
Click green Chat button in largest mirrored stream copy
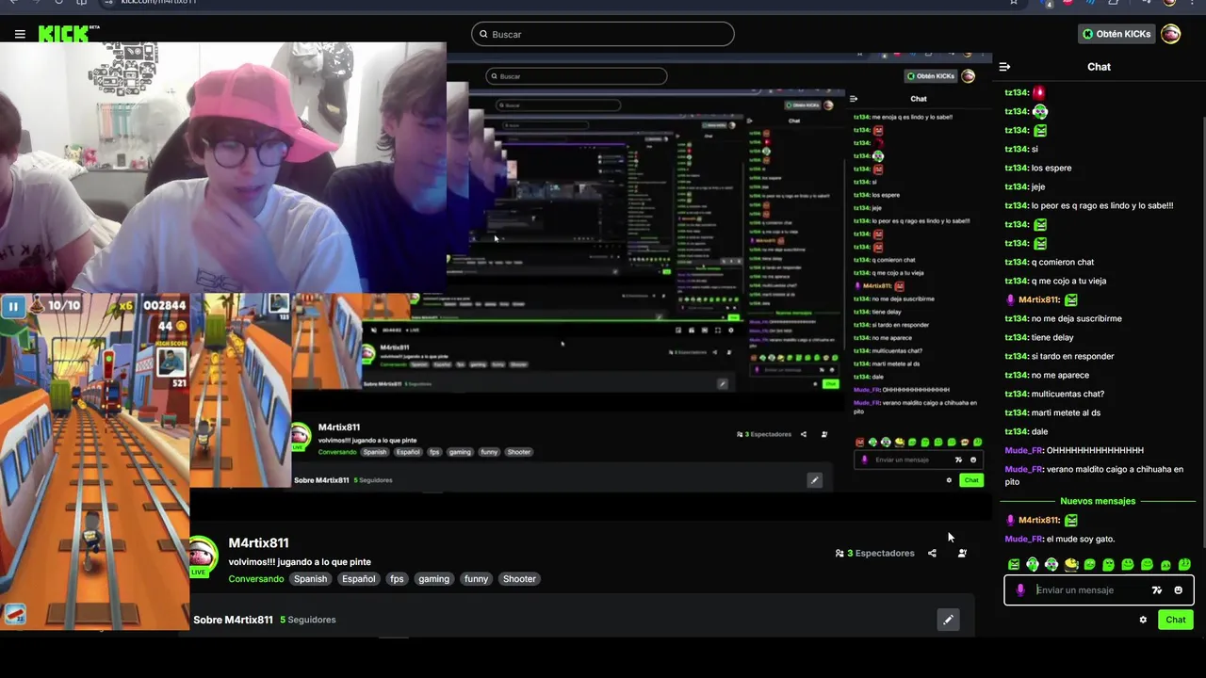click(x=970, y=480)
